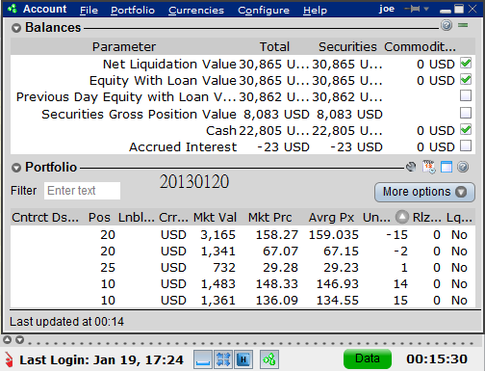The height and width of the screenshot is (371, 485).
Task: Open the More options dropdown
Action: 424,192
